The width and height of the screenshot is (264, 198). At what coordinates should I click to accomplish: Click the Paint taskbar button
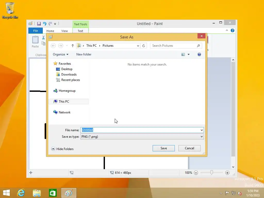[x=69, y=193]
